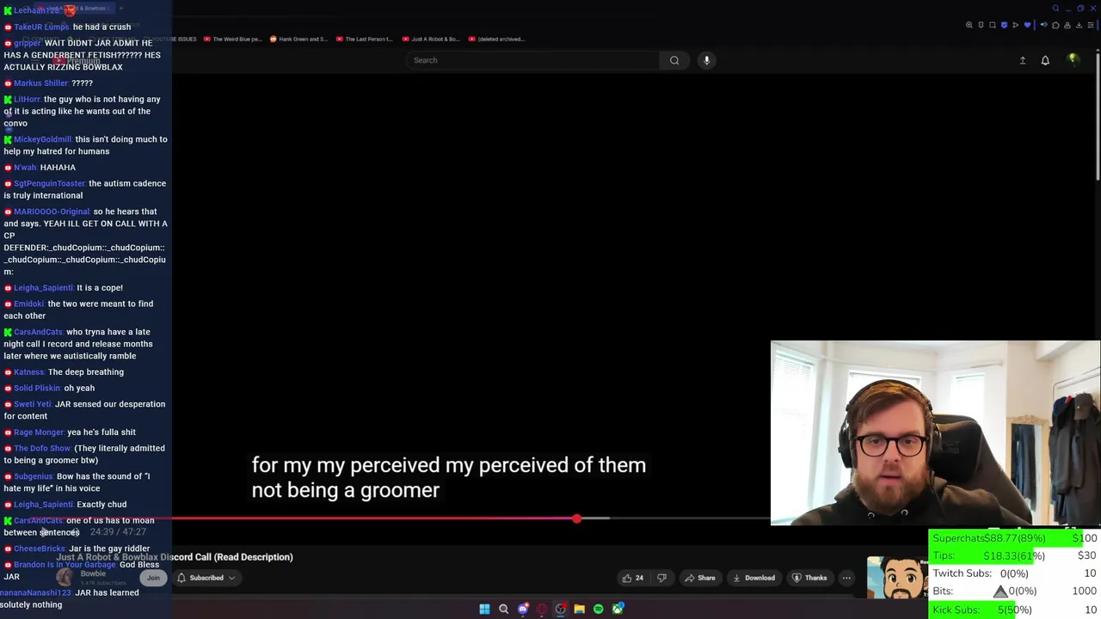
Task: Click chat username 'CheeseBricks'
Action: coord(39,549)
